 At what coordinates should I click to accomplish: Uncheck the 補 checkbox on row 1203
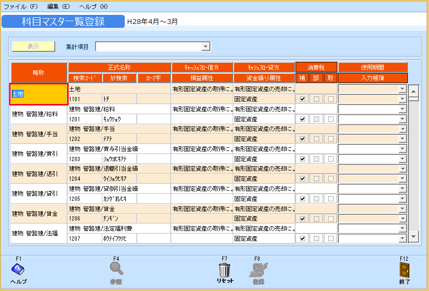pos(301,159)
